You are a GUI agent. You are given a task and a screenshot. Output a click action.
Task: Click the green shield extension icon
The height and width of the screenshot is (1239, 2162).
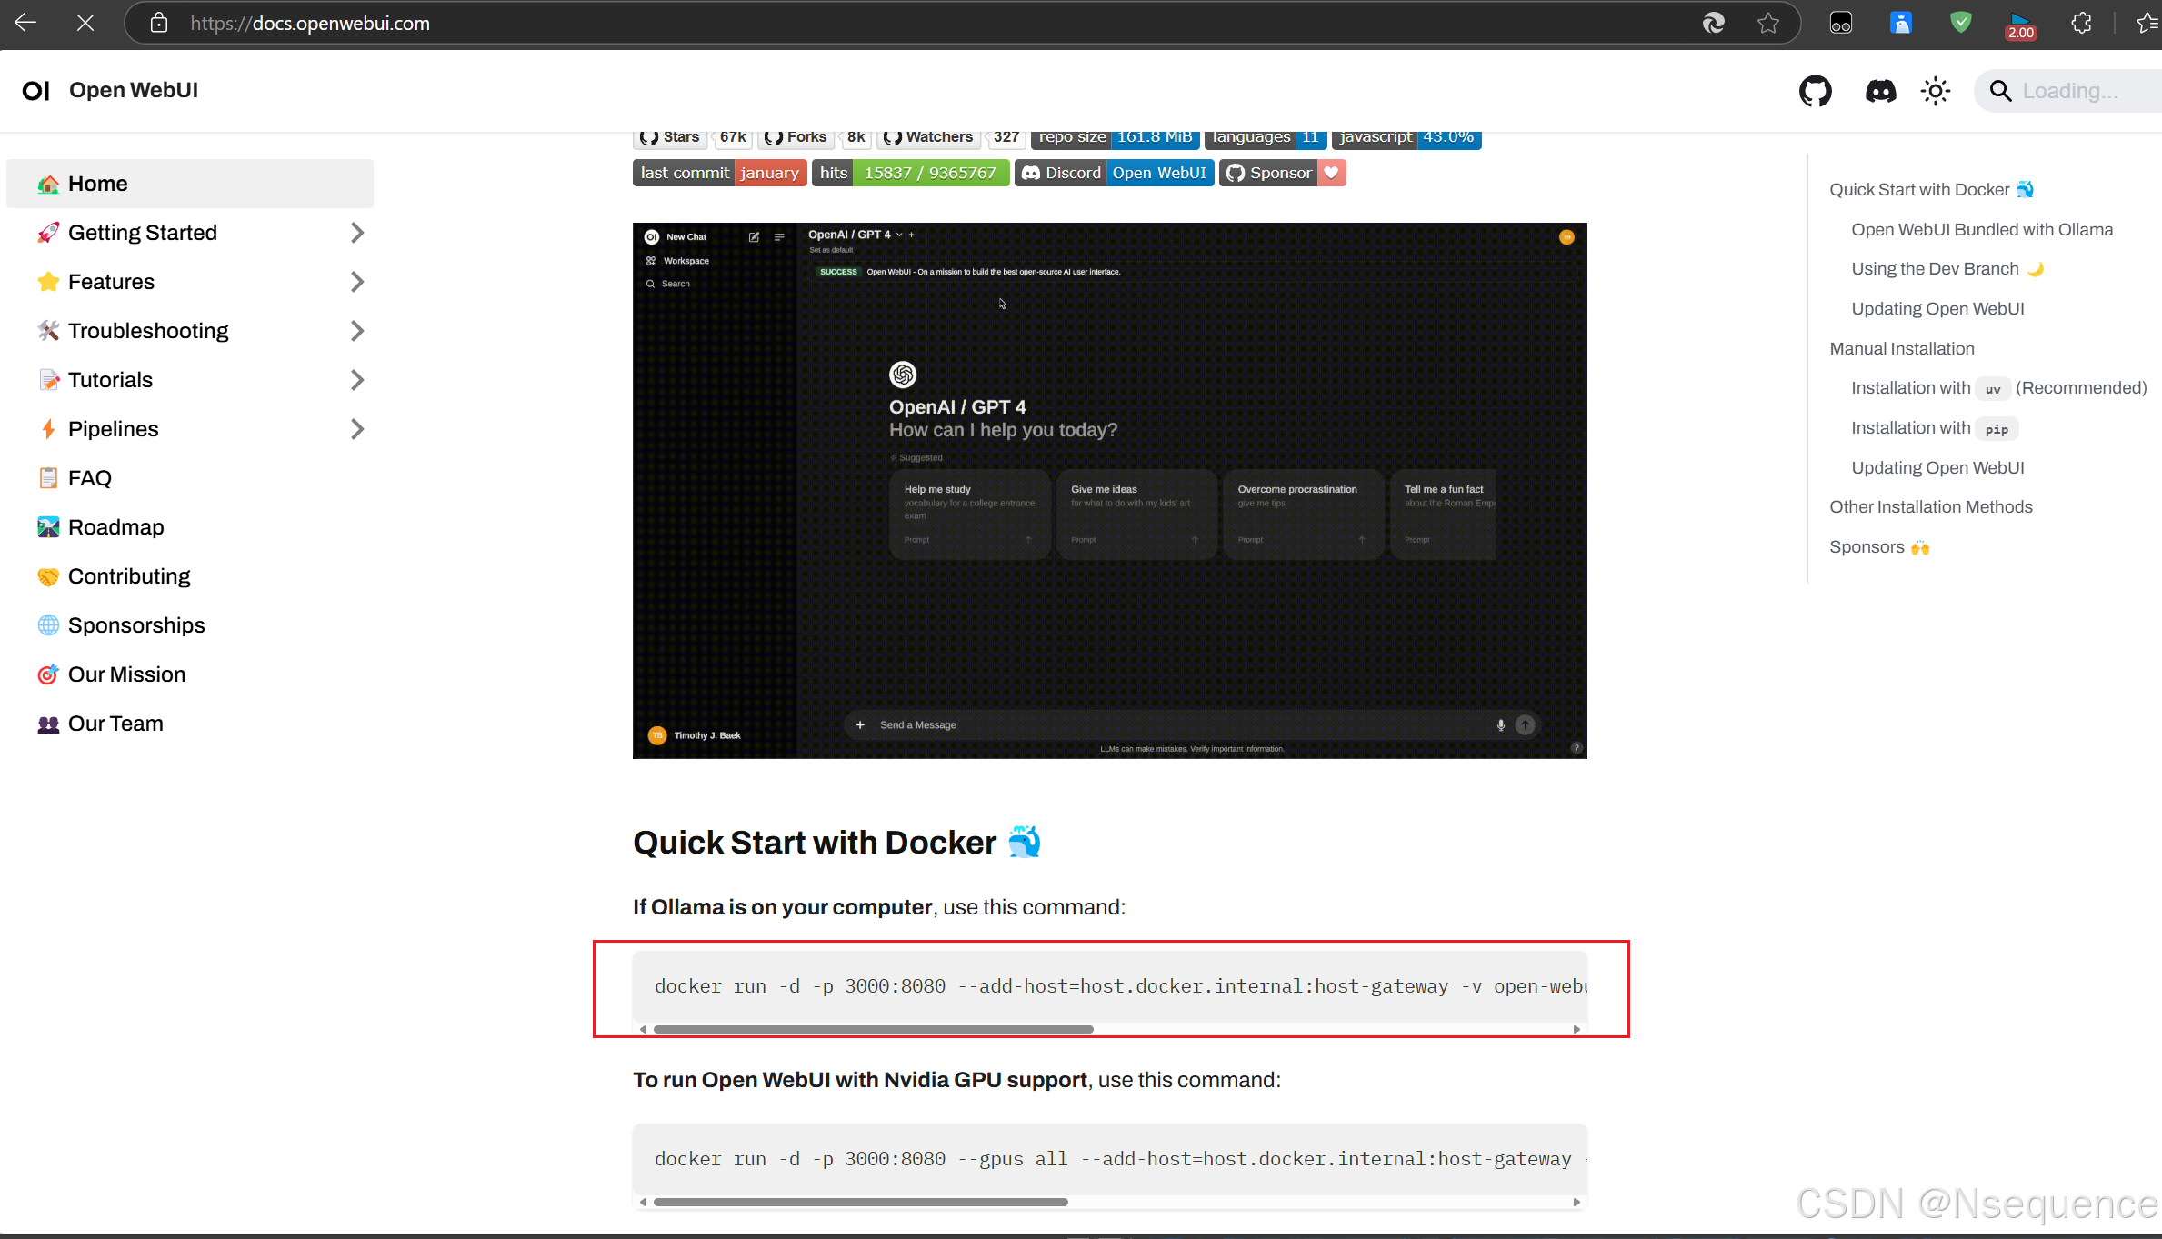[x=1960, y=23]
